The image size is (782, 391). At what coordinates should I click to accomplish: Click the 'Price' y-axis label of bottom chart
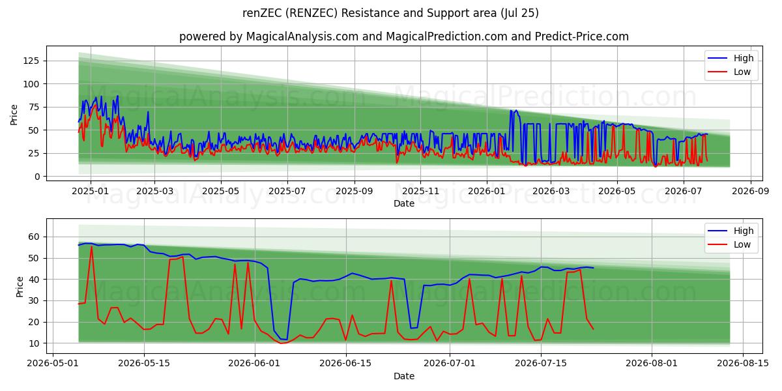[x=20, y=287]
